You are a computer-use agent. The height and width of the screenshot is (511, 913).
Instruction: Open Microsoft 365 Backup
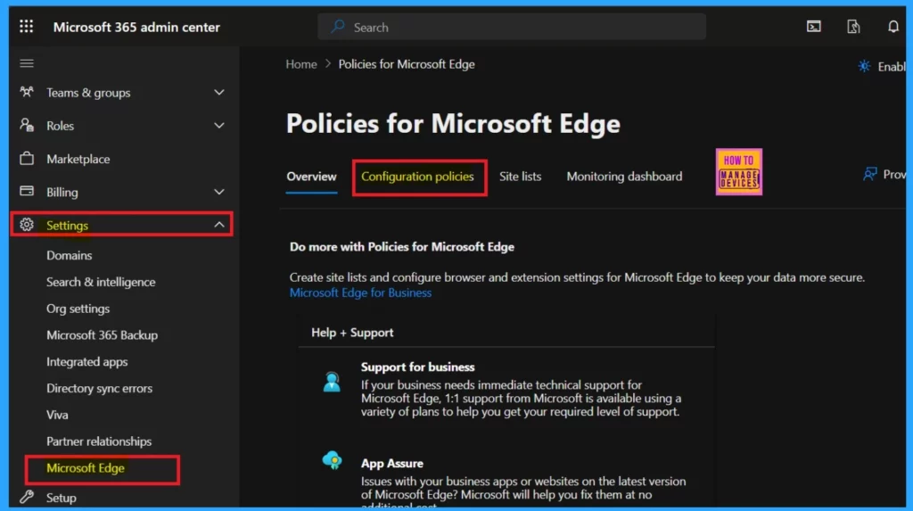[x=102, y=335]
